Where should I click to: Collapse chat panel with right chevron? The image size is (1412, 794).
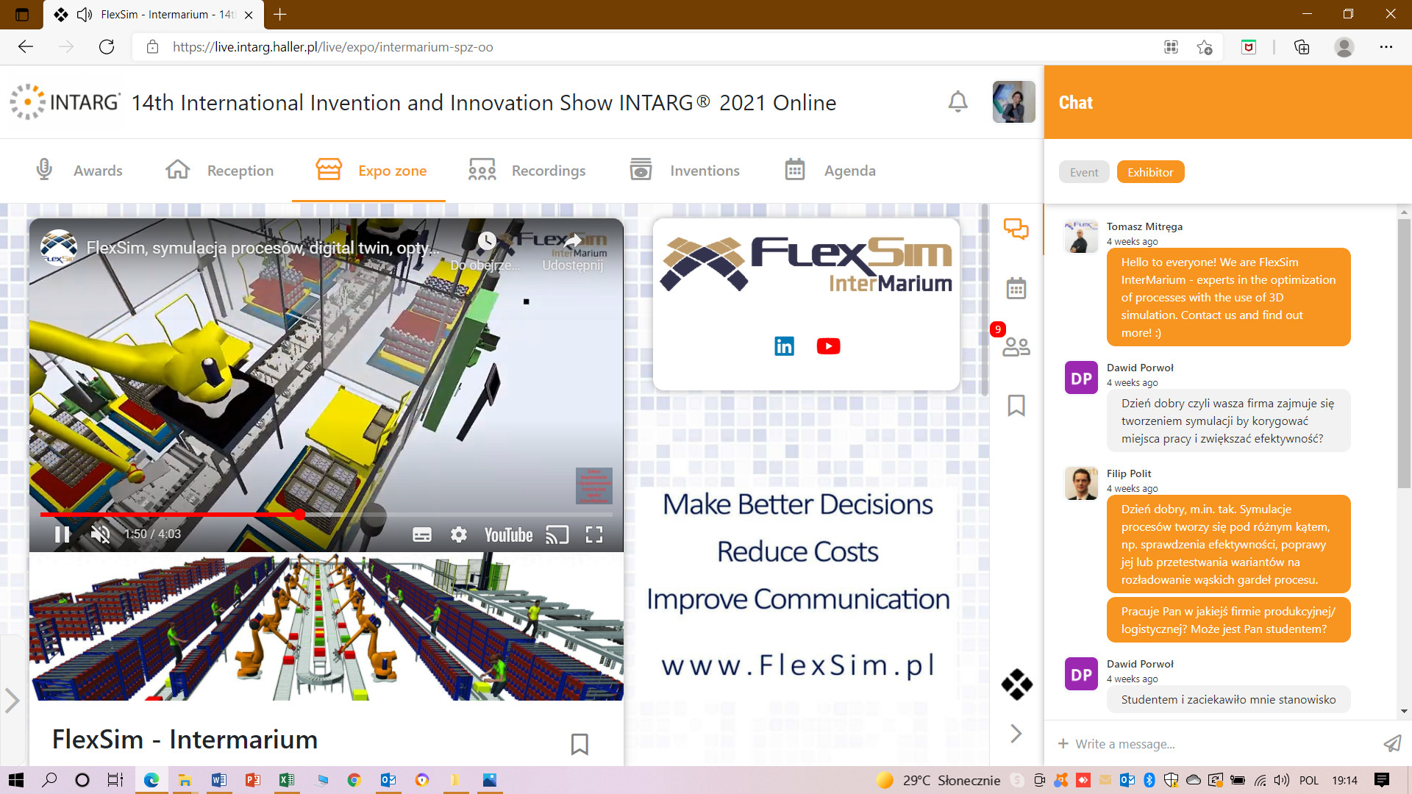(x=1016, y=733)
